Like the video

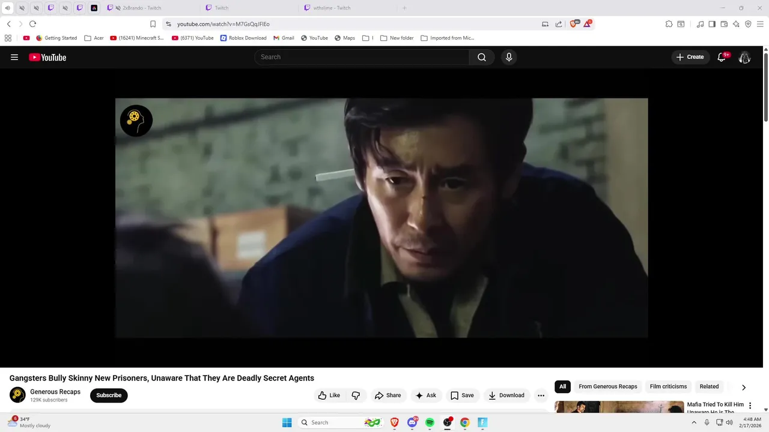pos(329,395)
